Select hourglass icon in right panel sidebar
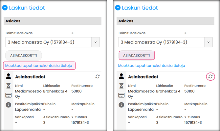This screenshot has width=220, height=131. [121, 86]
